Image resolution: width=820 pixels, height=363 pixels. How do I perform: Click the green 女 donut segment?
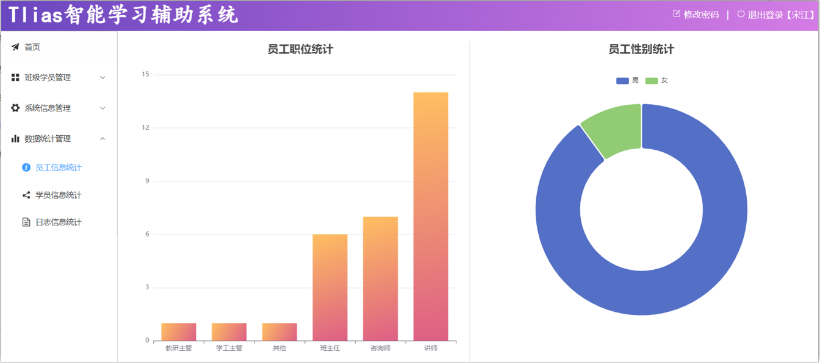pos(616,129)
